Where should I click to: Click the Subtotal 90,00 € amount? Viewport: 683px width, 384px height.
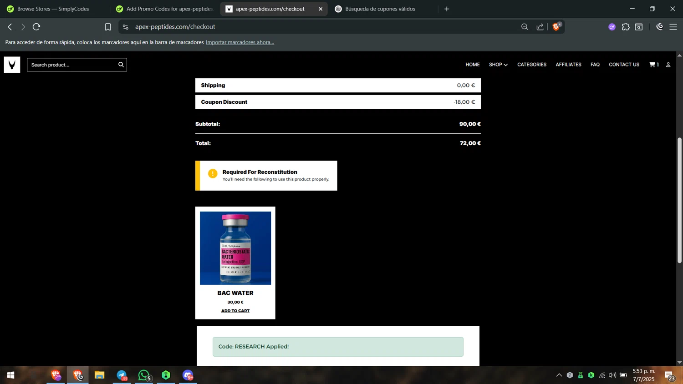[x=470, y=124]
